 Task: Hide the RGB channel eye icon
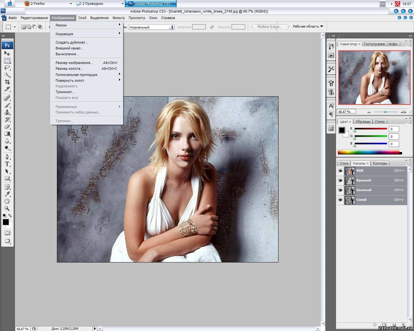click(340, 171)
